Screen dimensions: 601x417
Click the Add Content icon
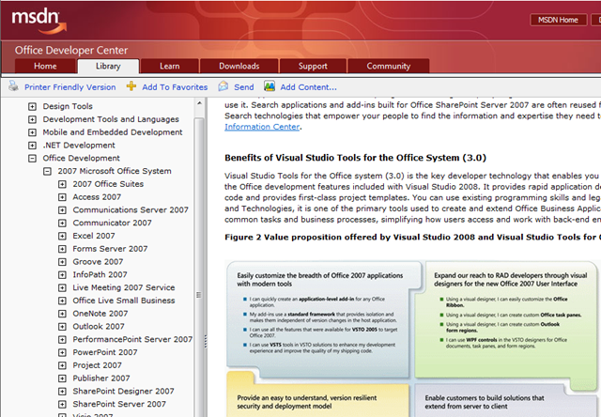pyautogui.click(x=270, y=87)
